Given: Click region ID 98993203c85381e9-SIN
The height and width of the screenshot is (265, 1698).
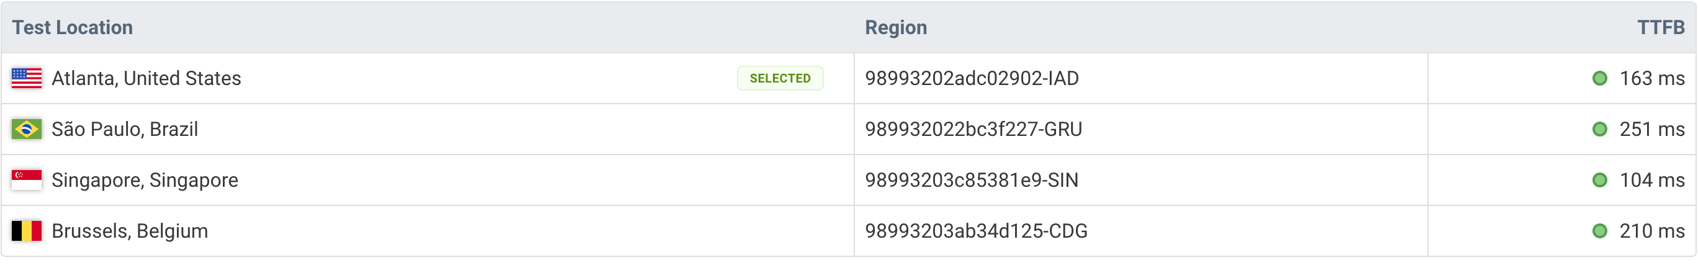Looking at the screenshot, I should 971,180.
